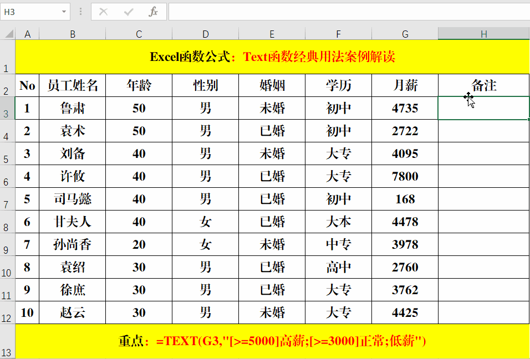This screenshot has height=359, width=530.
Task: Select gender cell '女' in 甘夫人 row
Action: [x=206, y=222]
